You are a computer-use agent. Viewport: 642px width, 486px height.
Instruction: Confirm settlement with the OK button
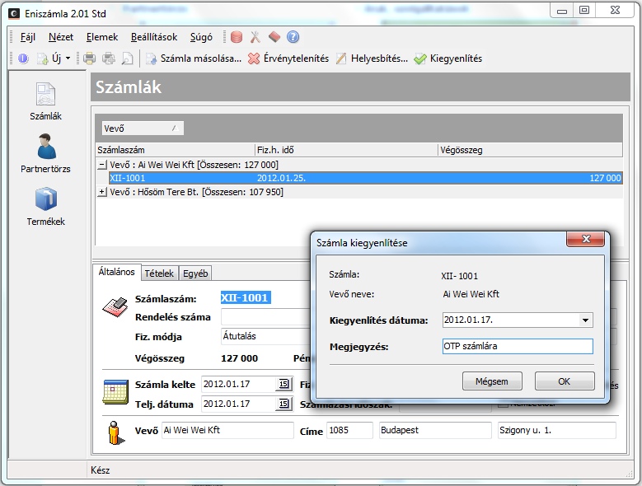[564, 381]
